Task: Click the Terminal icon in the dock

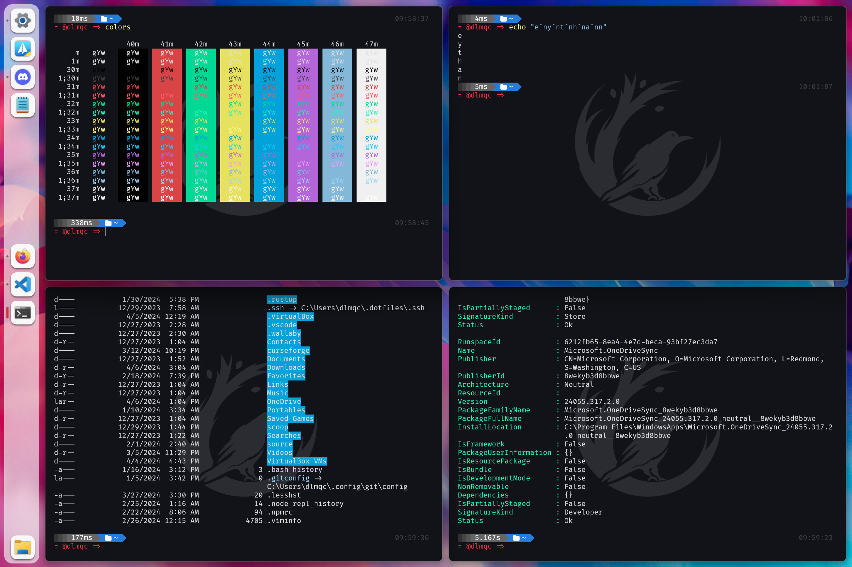Action: click(x=22, y=313)
